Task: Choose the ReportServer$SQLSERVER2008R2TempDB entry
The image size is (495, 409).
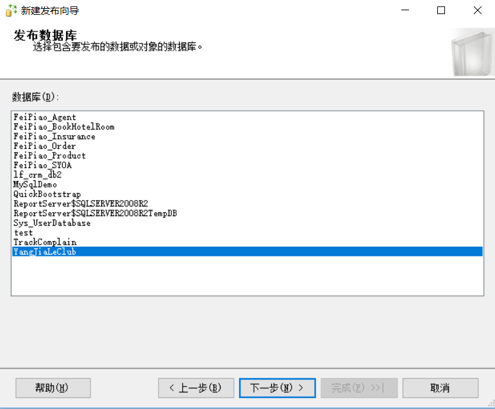Action: [x=95, y=213]
